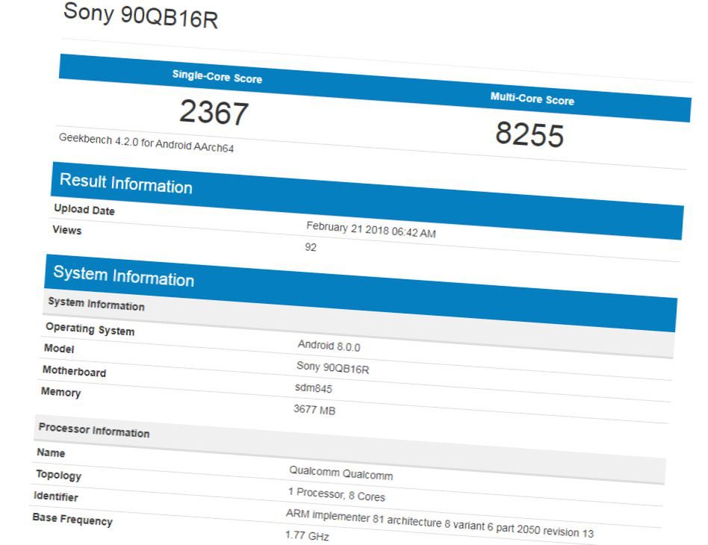The height and width of the screenshot is (545, 708).
Task: Click the date February 21 2018 06:42 AM
Action: coord(370,229)
